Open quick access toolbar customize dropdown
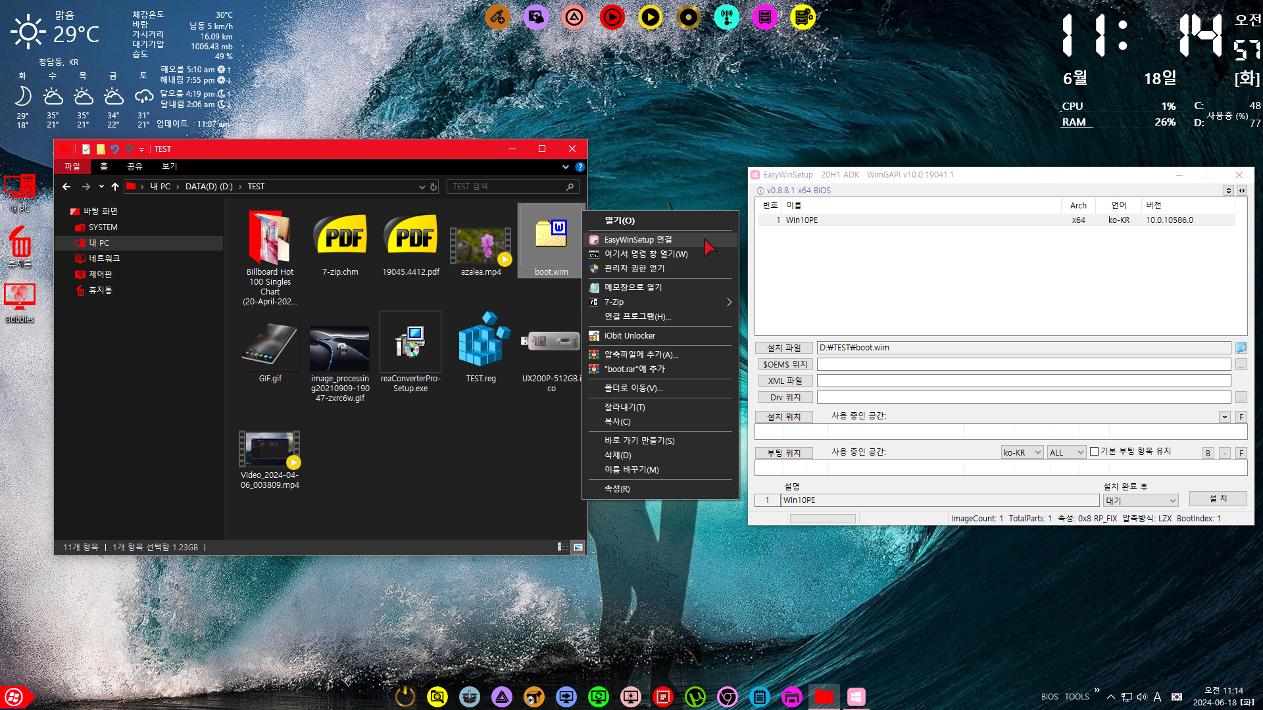 click(141, 149)
